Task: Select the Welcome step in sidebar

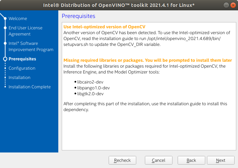Action: [x=18, y=19]
